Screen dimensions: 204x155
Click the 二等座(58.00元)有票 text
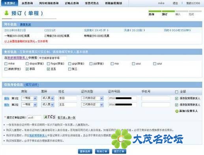[x=57, y=36]
